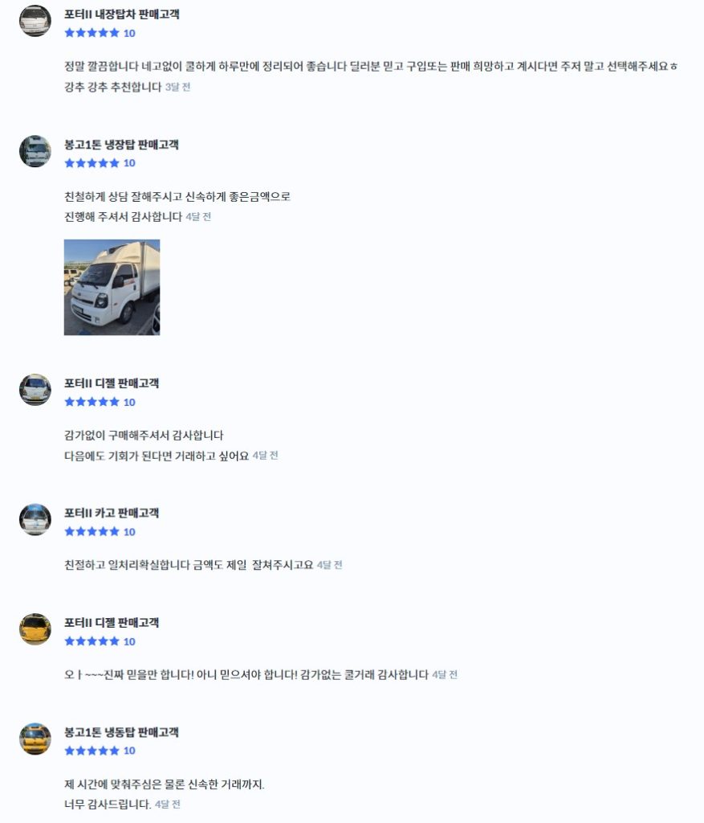Viewport: 704px width, 823px height.
Task: Open the 봉고1톤 냉장탑 판매고객 title
Action: pyautogui.click(x=121, y=145)
